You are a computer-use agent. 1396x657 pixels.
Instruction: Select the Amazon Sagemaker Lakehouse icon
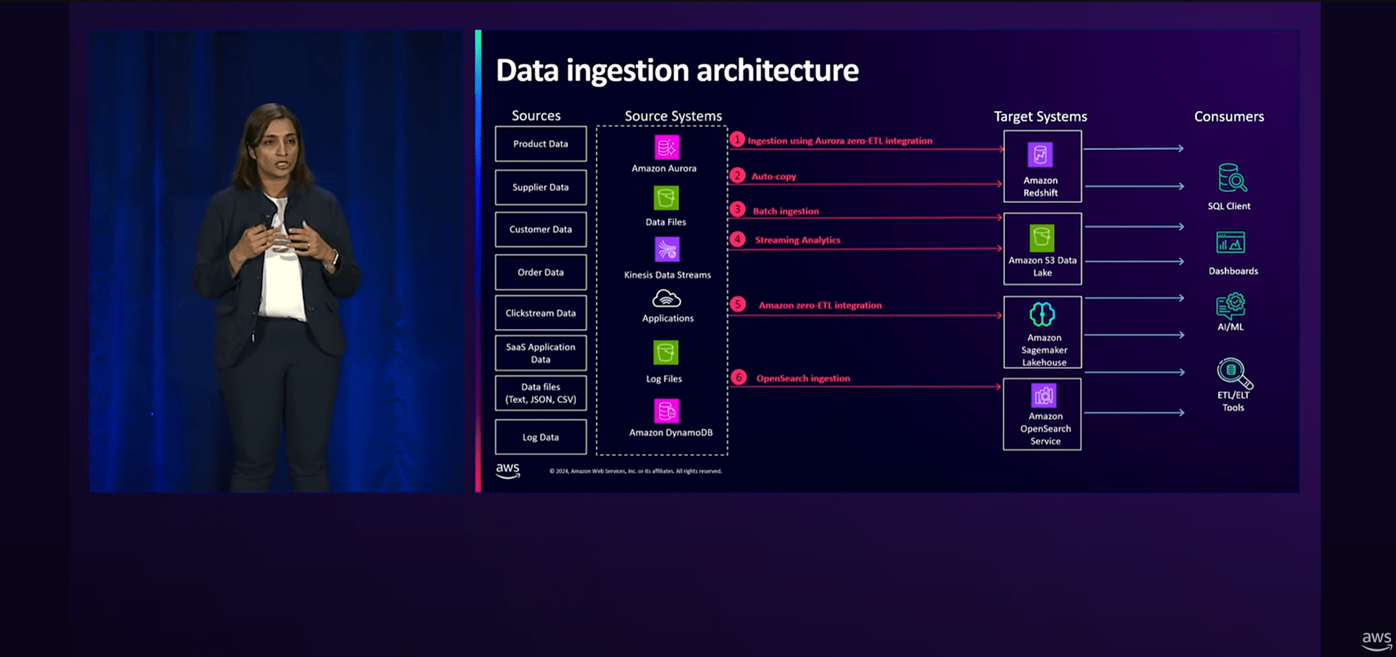[x=1042, y=315]
